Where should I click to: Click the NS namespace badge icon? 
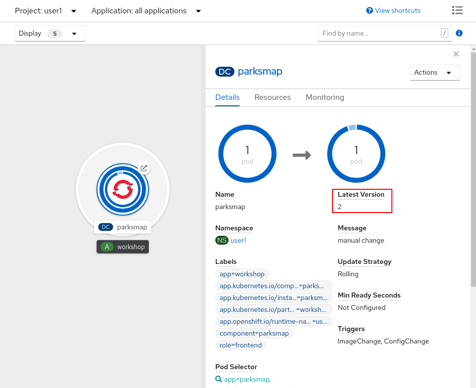tap(222, 240)
